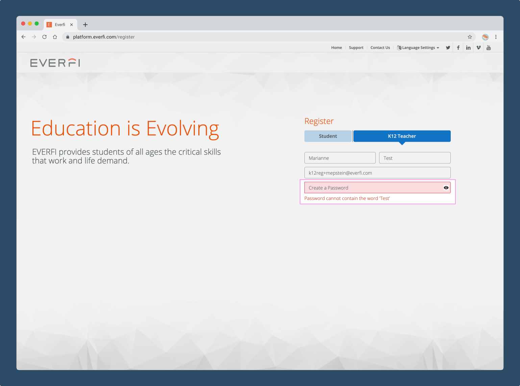
Task: Click the browser address bar URL
Action: tap(104, 37)
